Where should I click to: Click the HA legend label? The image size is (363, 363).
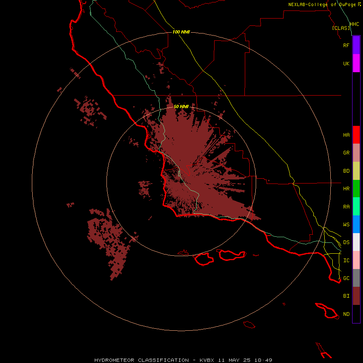(346, 135)
